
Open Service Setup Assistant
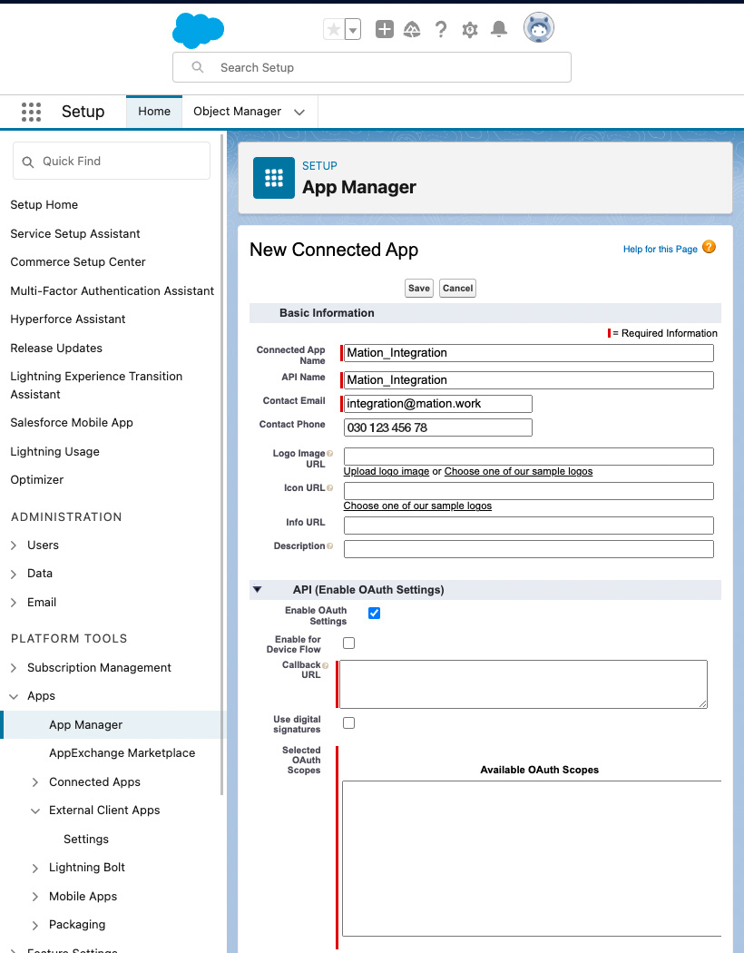(x=75, y=234)
